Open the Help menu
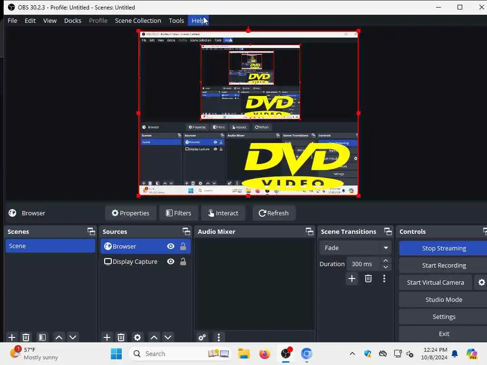This screenshot has height=365, width=487. point(198,20)
